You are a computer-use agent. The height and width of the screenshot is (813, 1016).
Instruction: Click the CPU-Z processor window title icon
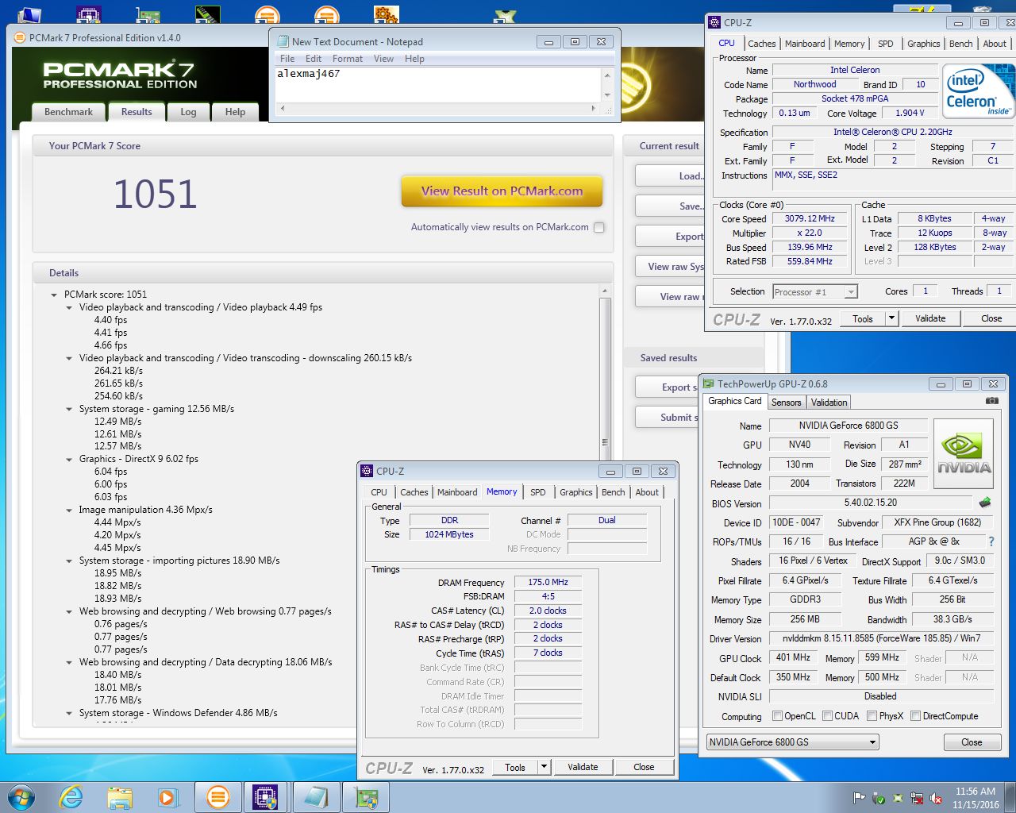click(714, 23)
